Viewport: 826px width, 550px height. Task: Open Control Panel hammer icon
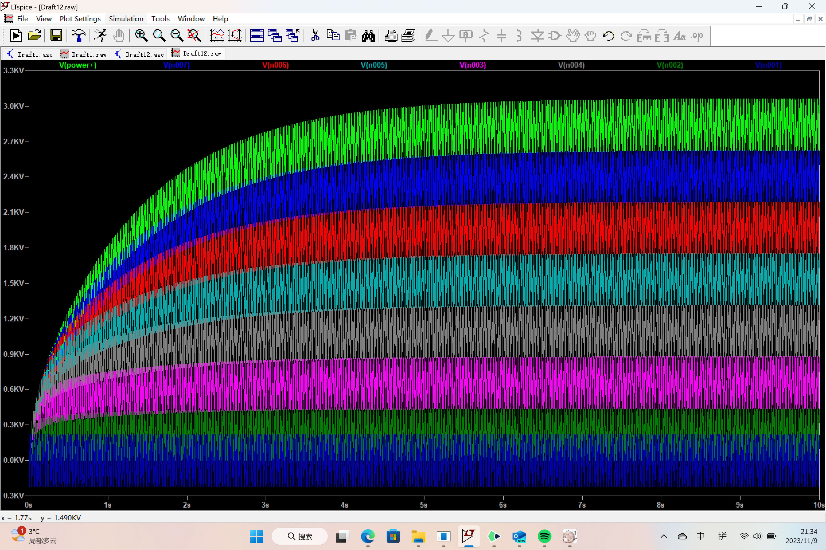click(x=78, y=36)
